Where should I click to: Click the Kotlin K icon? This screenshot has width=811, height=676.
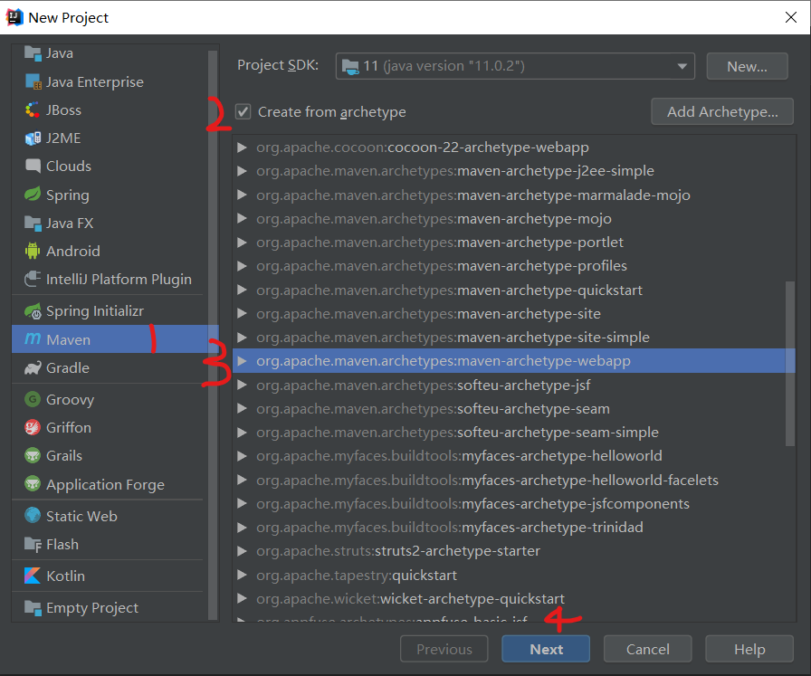click(x=33, y=576)
